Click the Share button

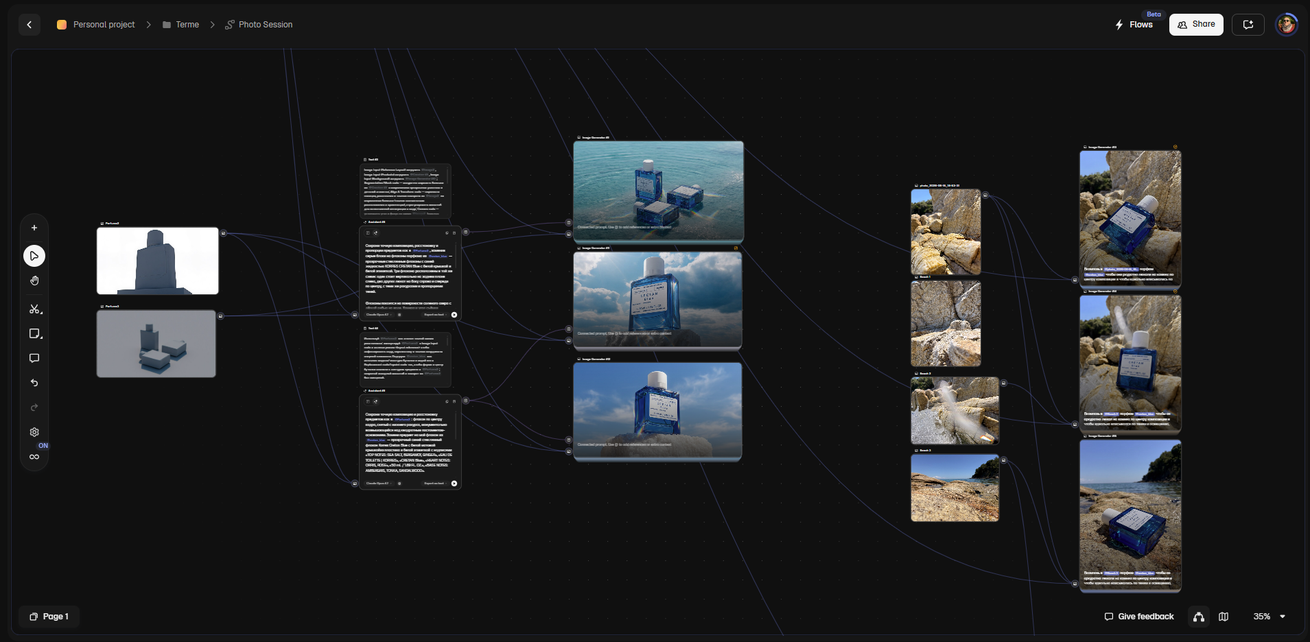coord(1196,25)
